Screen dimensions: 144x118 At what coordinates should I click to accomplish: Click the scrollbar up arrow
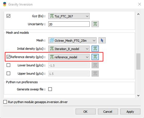(138, 14)
